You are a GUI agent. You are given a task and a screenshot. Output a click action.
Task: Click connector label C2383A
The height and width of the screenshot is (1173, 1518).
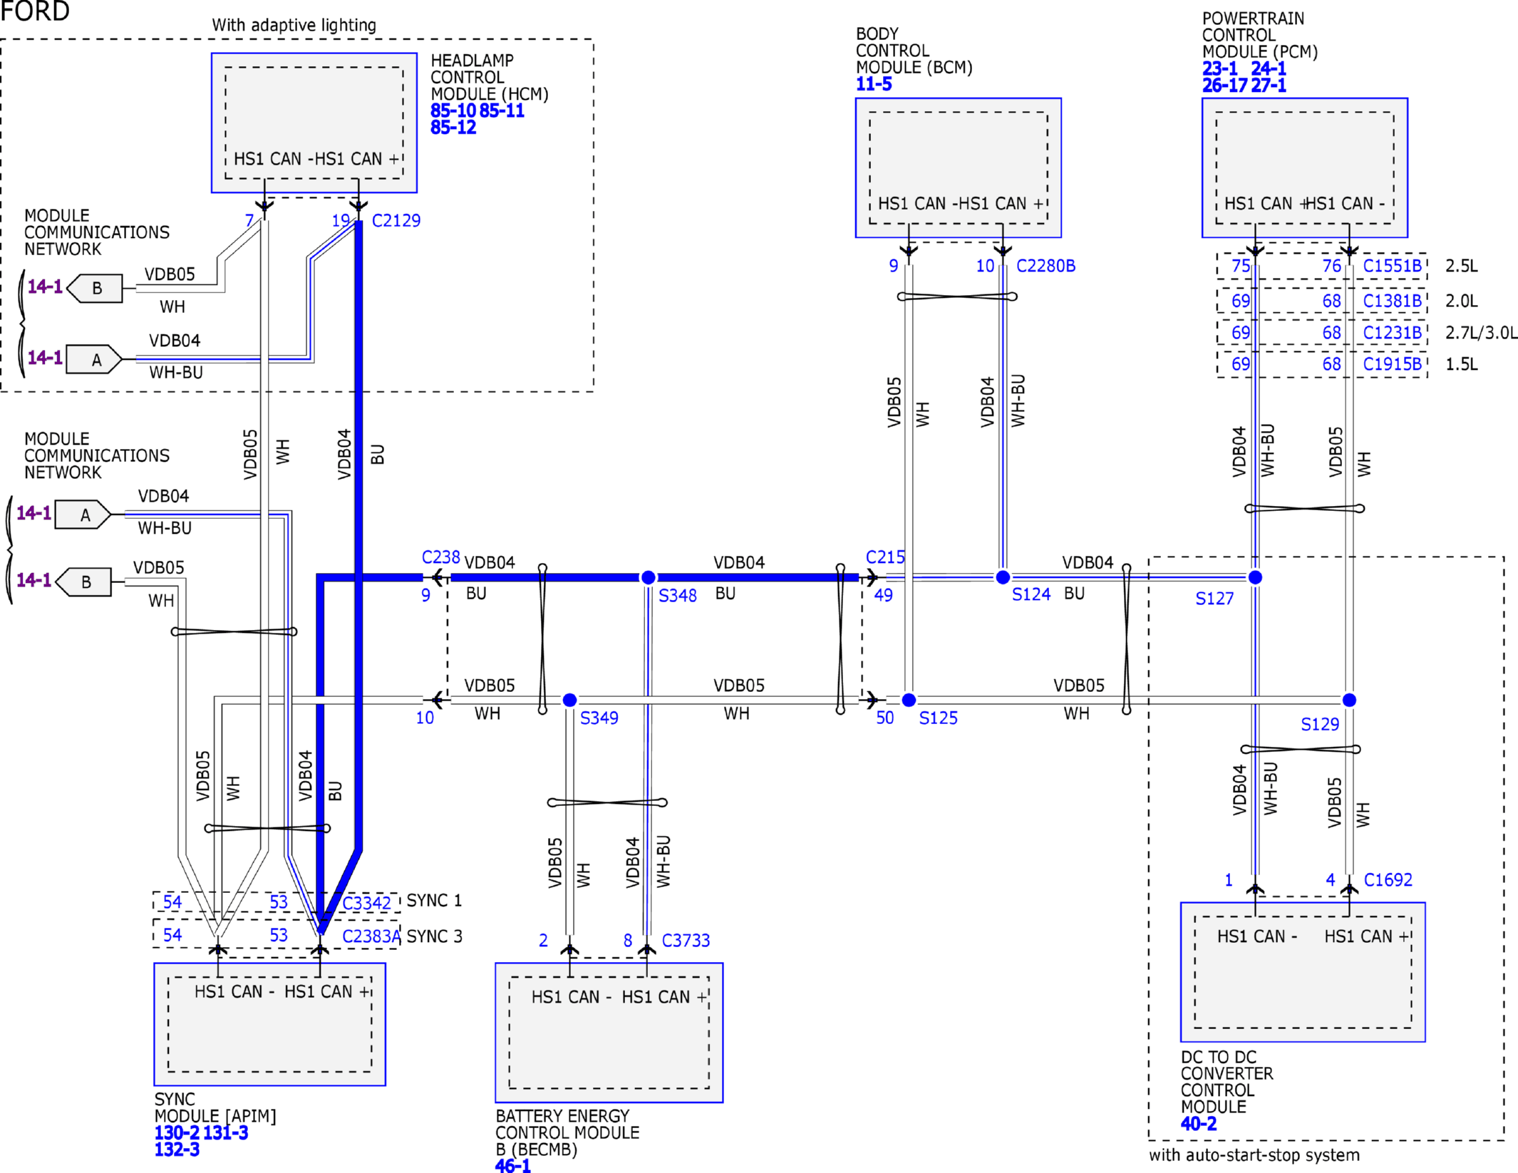[x=371, y=936]
